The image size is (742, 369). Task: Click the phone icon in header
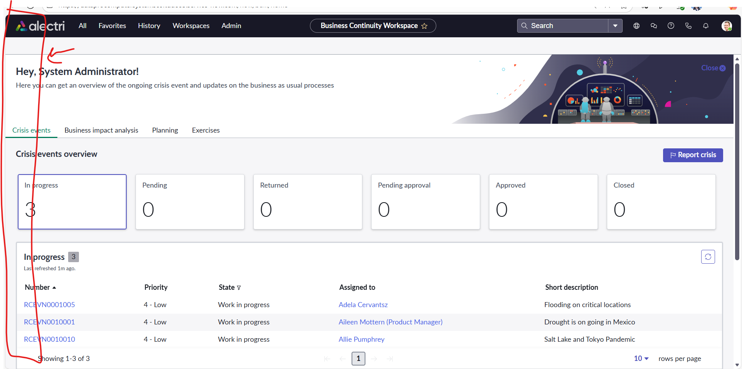coord(688,26)
